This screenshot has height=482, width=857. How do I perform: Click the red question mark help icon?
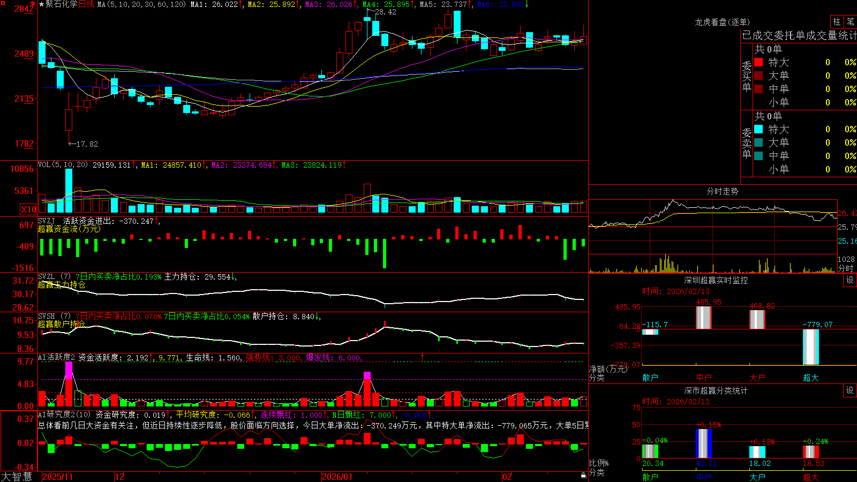(x=33, y=4)
